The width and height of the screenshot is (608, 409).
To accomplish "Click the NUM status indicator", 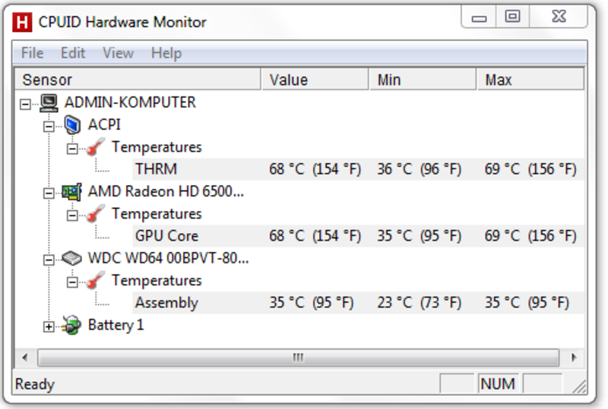I will coord(498,384).
